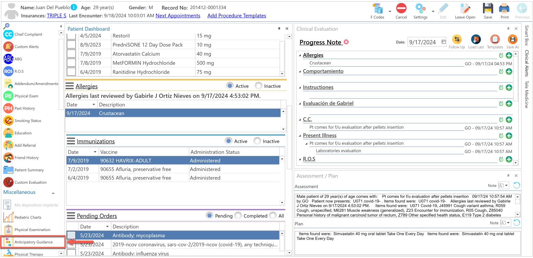
Task: Select the Crustacean allergy row
Action: [173, 113]
